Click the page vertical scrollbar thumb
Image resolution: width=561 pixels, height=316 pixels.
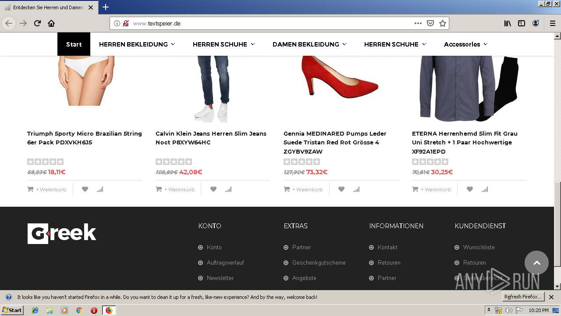[557, 224]
